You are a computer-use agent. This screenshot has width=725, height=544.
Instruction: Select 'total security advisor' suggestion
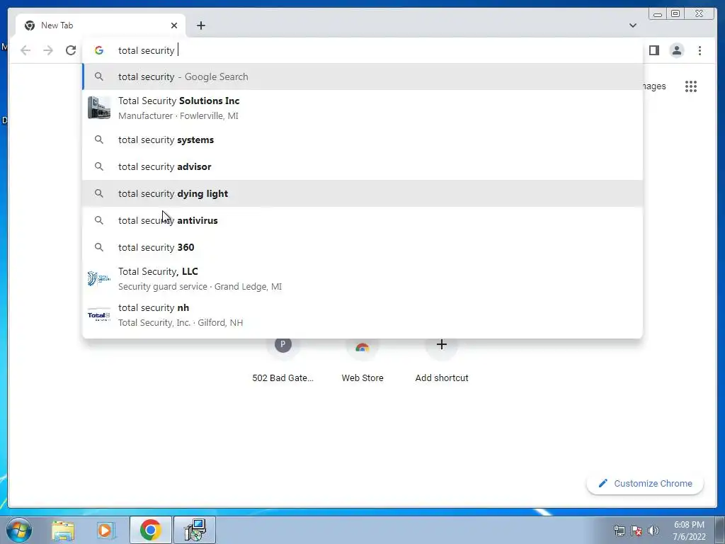tap(362, 166)
